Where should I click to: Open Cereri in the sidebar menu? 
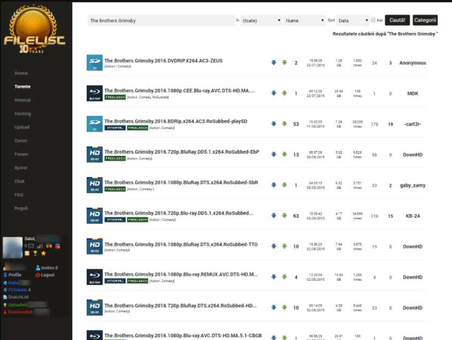(21, 141)
